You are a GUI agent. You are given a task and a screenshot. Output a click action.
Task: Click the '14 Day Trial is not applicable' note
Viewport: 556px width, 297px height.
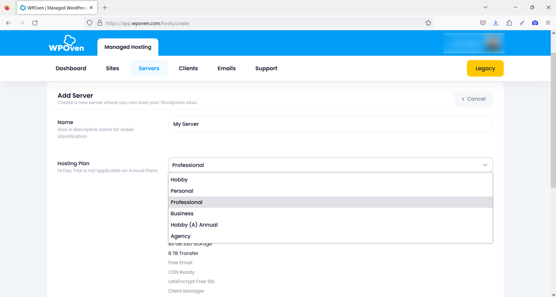coord(107,170)
